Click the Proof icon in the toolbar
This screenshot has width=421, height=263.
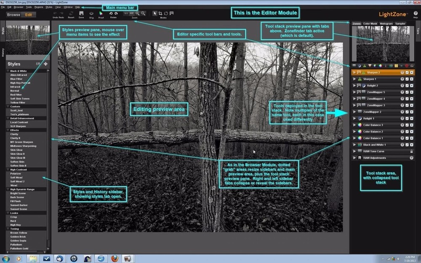coord(101,13)
